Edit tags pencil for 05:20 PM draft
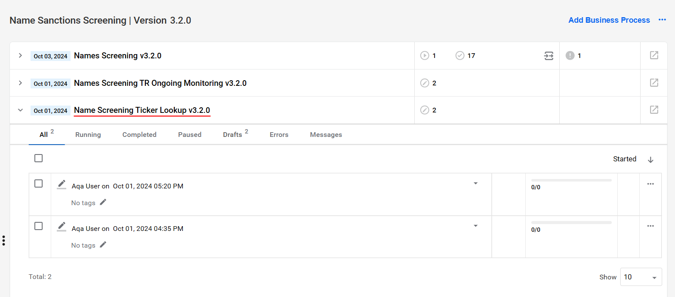 click(x=103, y=202)
